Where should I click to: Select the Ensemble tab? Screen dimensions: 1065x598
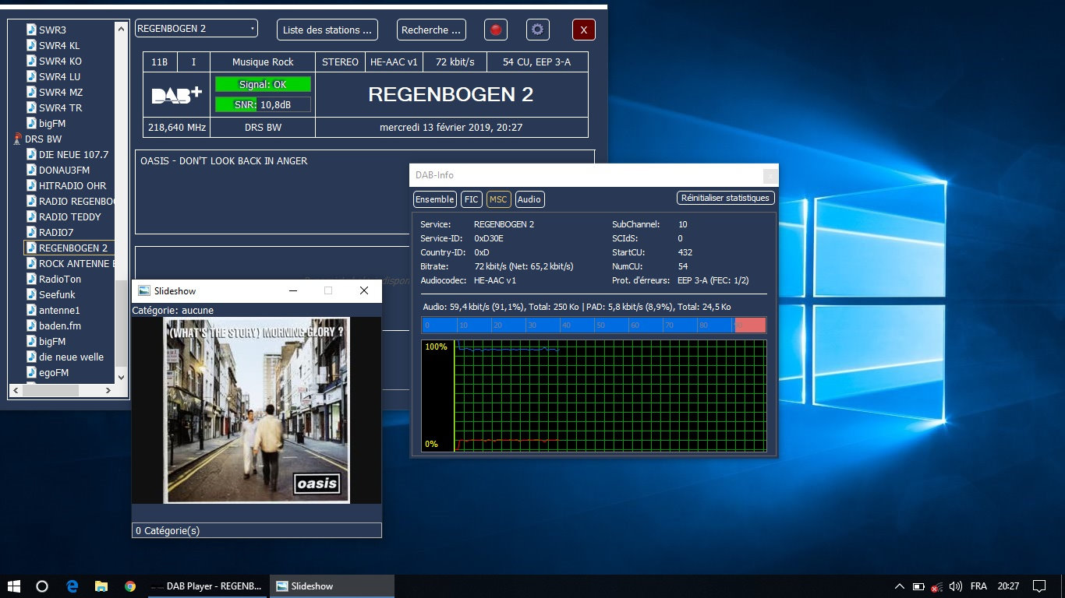[x=435, y=199]
